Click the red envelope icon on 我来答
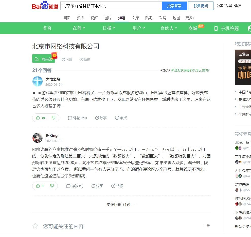The height and width of the screenshot is (237, 251). [x=55, y=55]
